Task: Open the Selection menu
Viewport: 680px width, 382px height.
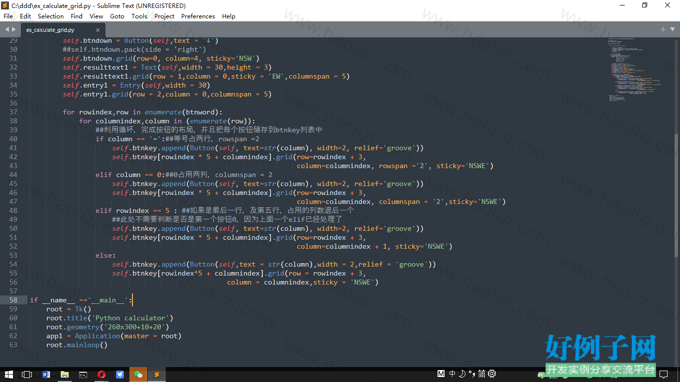Action: coord(51,16)
